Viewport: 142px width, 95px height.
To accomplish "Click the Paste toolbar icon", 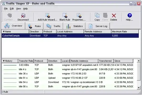I will pyautogui.click(x=105, y=17).
